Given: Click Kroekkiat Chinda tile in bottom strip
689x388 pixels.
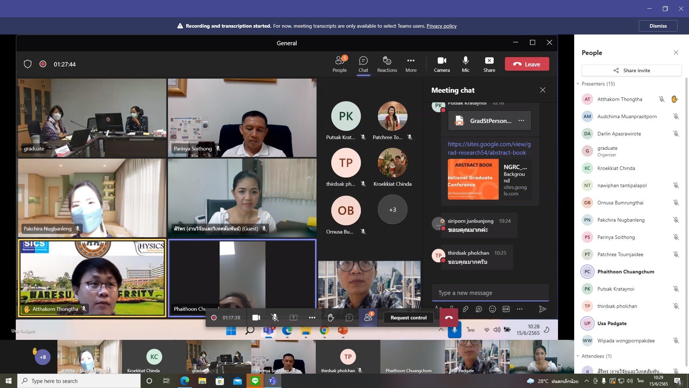Looking at the screenshot, I should coord(154,357).
